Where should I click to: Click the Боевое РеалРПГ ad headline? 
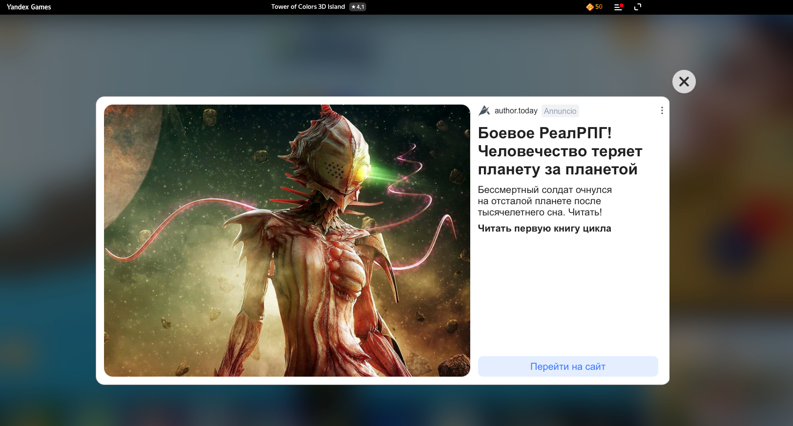(560, 151)
